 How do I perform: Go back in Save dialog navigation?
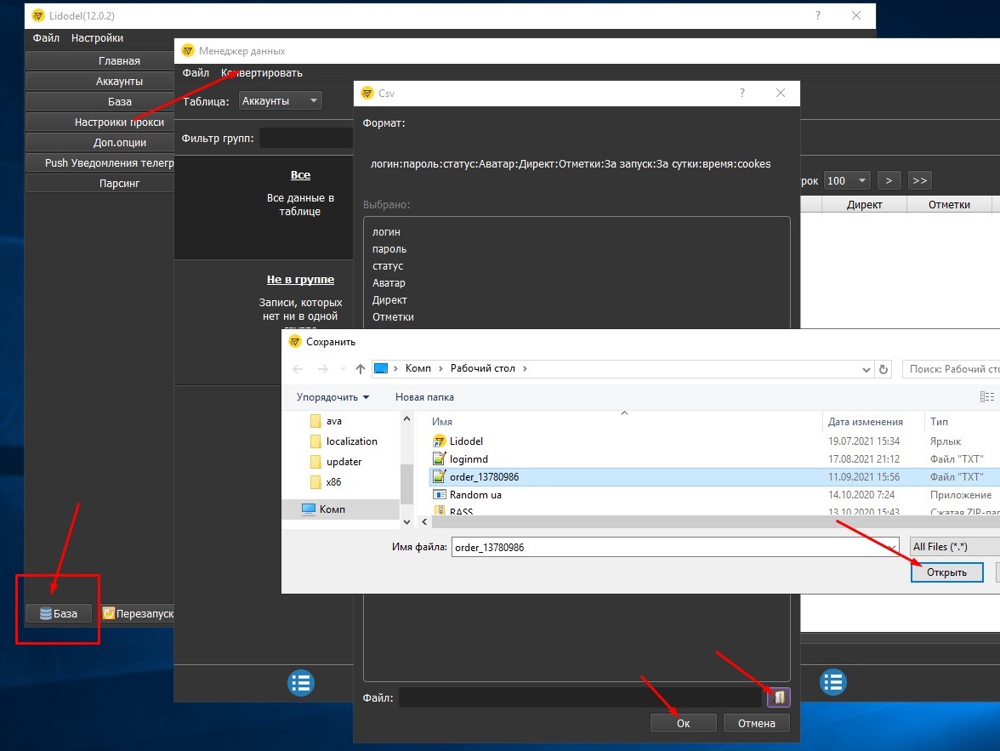click(298, 369)
